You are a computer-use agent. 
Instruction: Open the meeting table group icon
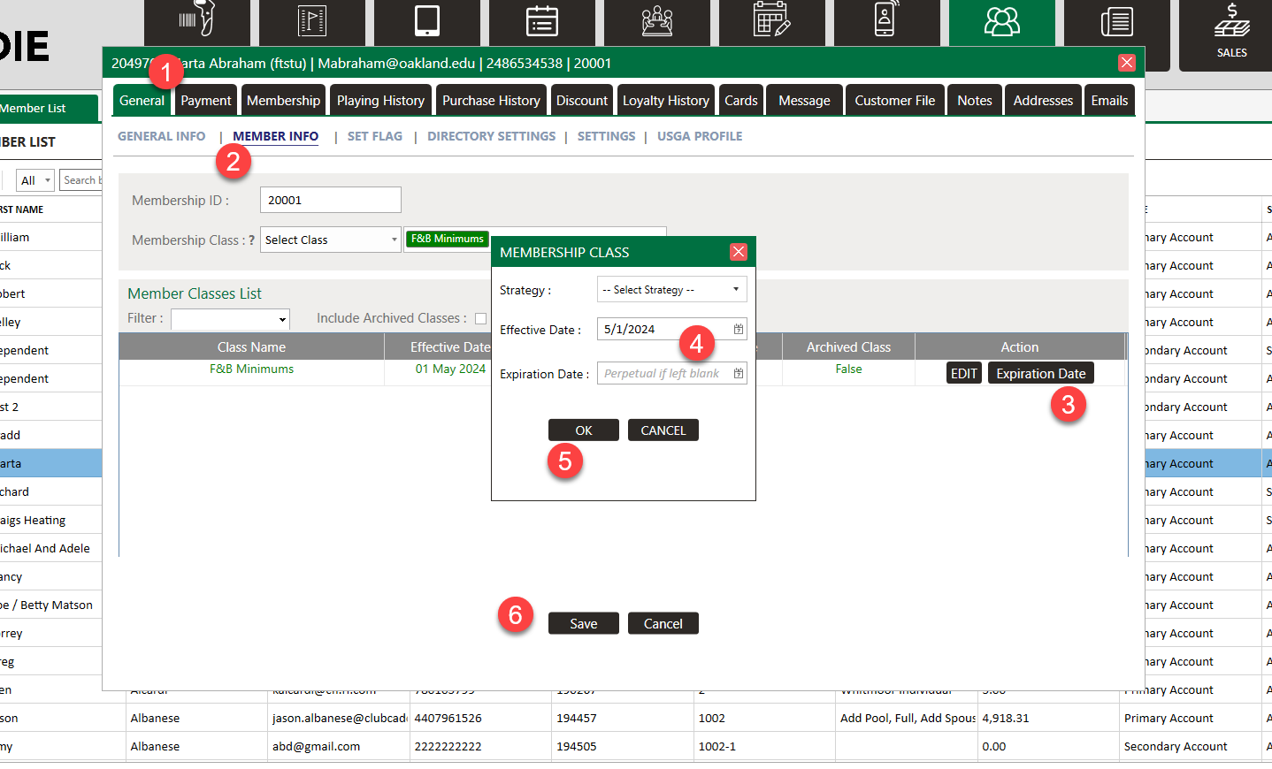[x=657, y=20]
